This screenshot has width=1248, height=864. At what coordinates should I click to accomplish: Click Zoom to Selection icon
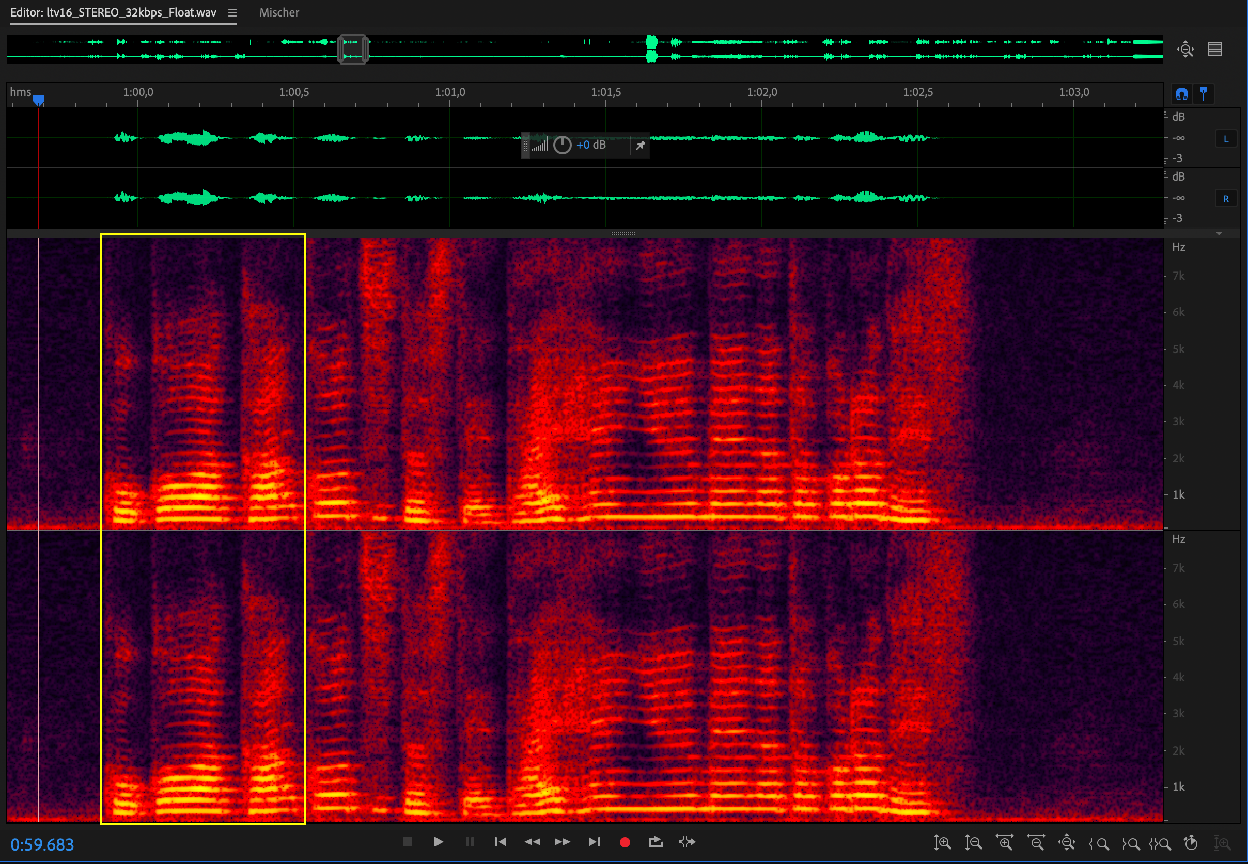point(1160,843)
